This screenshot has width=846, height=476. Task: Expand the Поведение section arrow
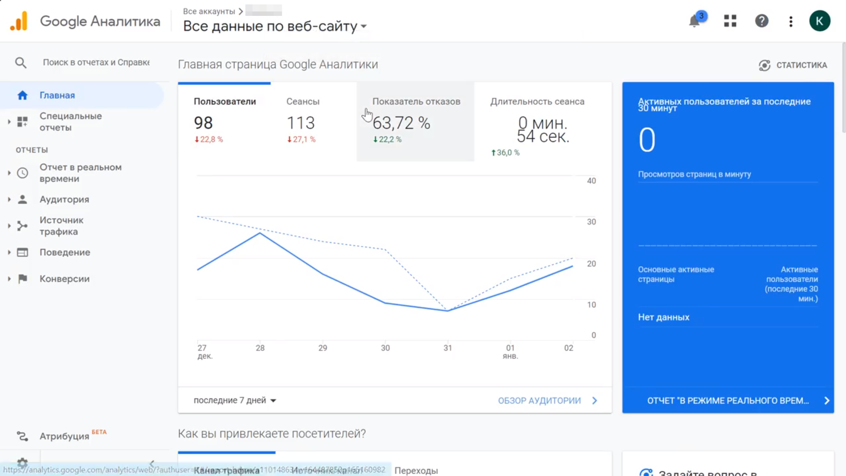pos(9,252)
